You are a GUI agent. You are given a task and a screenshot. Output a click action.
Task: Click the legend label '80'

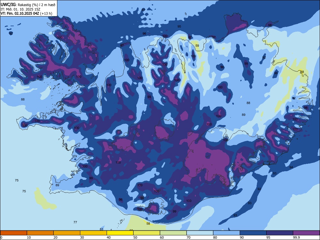tap(215, 237)
